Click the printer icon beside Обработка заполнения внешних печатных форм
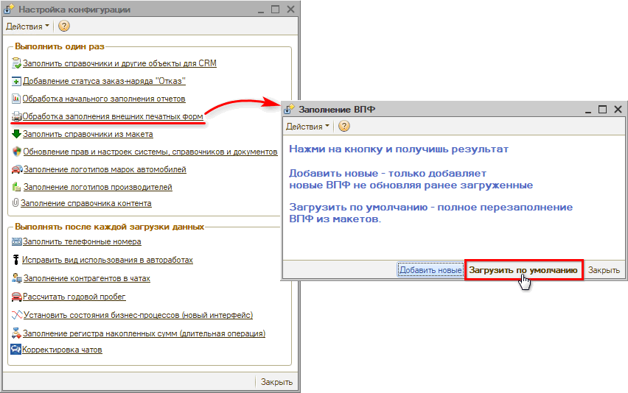The width and height of the screenshot is (628, 393). pos(16,116)
